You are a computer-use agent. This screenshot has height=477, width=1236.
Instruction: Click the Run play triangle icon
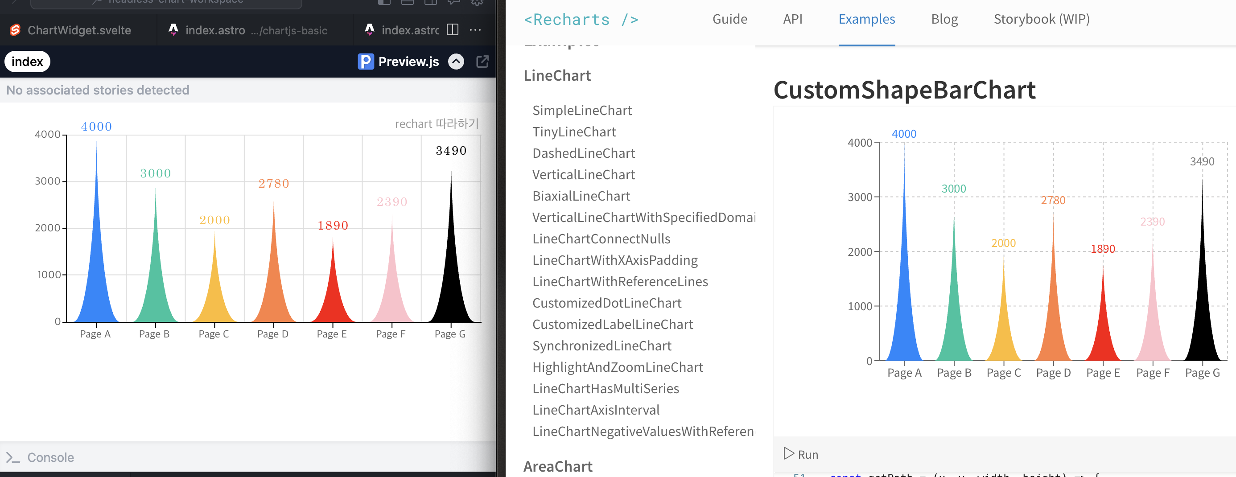point(788,453)
